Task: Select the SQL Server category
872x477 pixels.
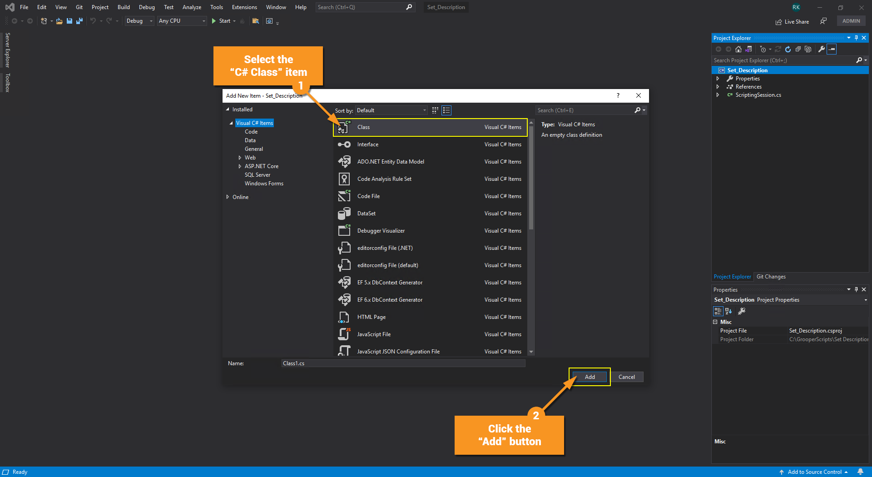Action: point(258,175)
